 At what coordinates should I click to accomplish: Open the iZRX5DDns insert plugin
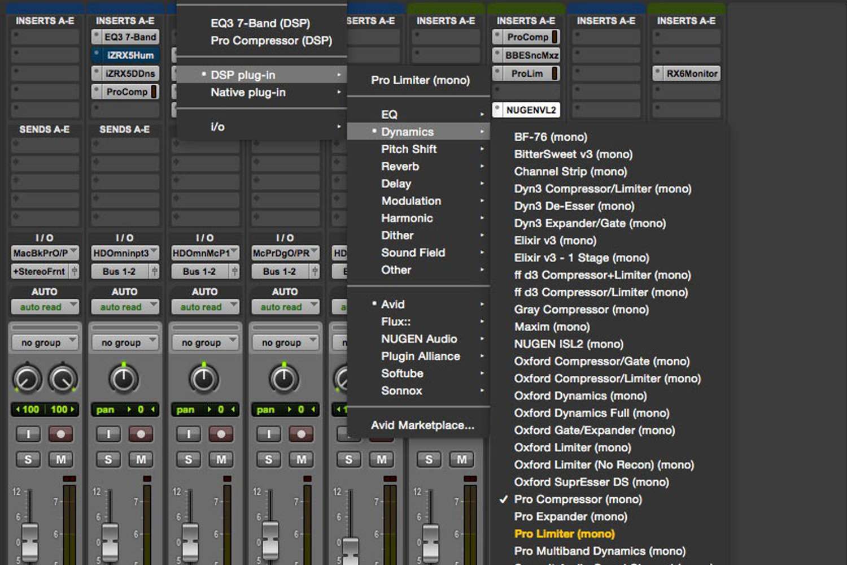click(125, 73)
